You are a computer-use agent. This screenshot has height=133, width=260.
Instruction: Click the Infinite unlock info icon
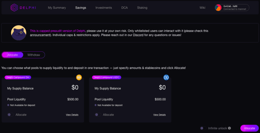(230, 128)
